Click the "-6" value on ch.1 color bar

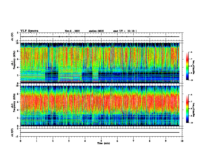click(x=191, y=52)
